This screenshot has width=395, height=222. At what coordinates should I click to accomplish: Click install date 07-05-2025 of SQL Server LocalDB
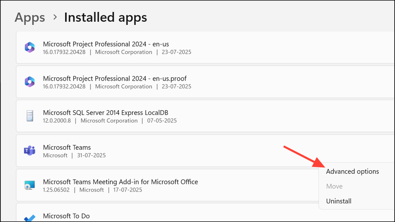[162, 121]
